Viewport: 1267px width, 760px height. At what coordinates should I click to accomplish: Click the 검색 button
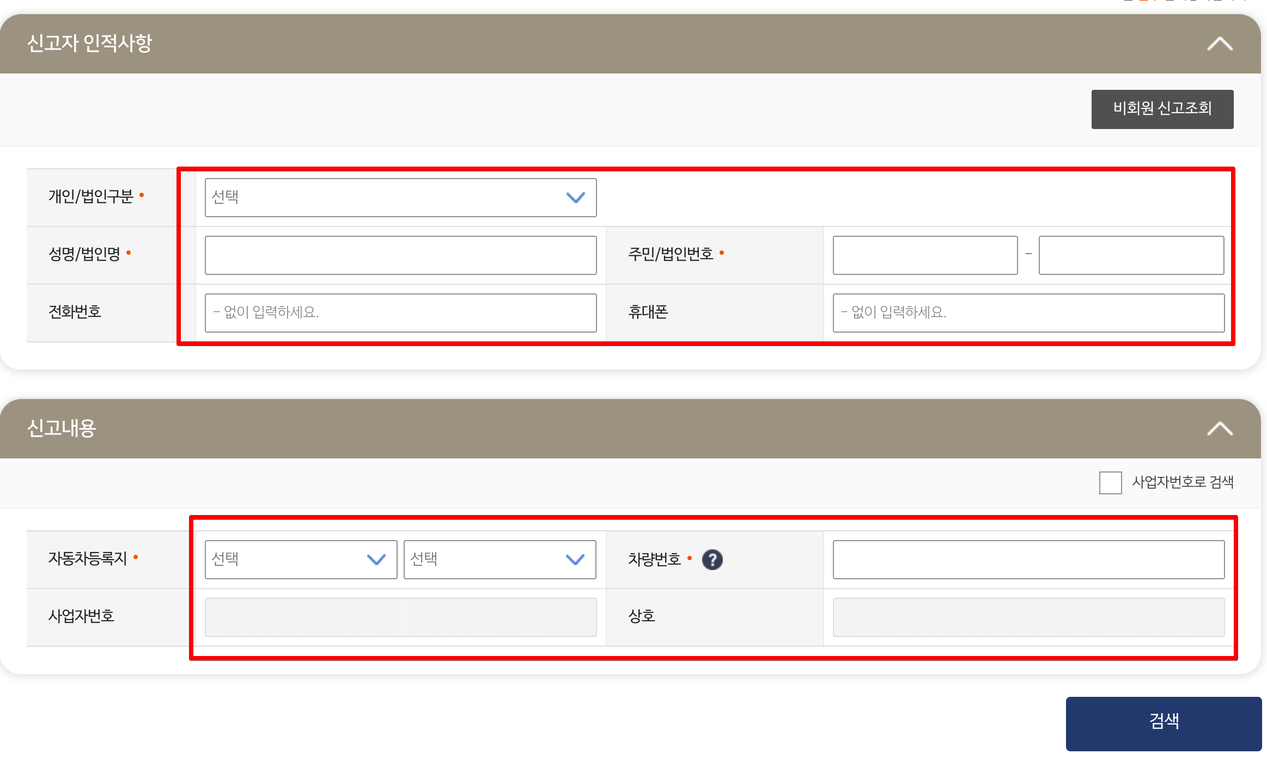tap(1164, 723)
